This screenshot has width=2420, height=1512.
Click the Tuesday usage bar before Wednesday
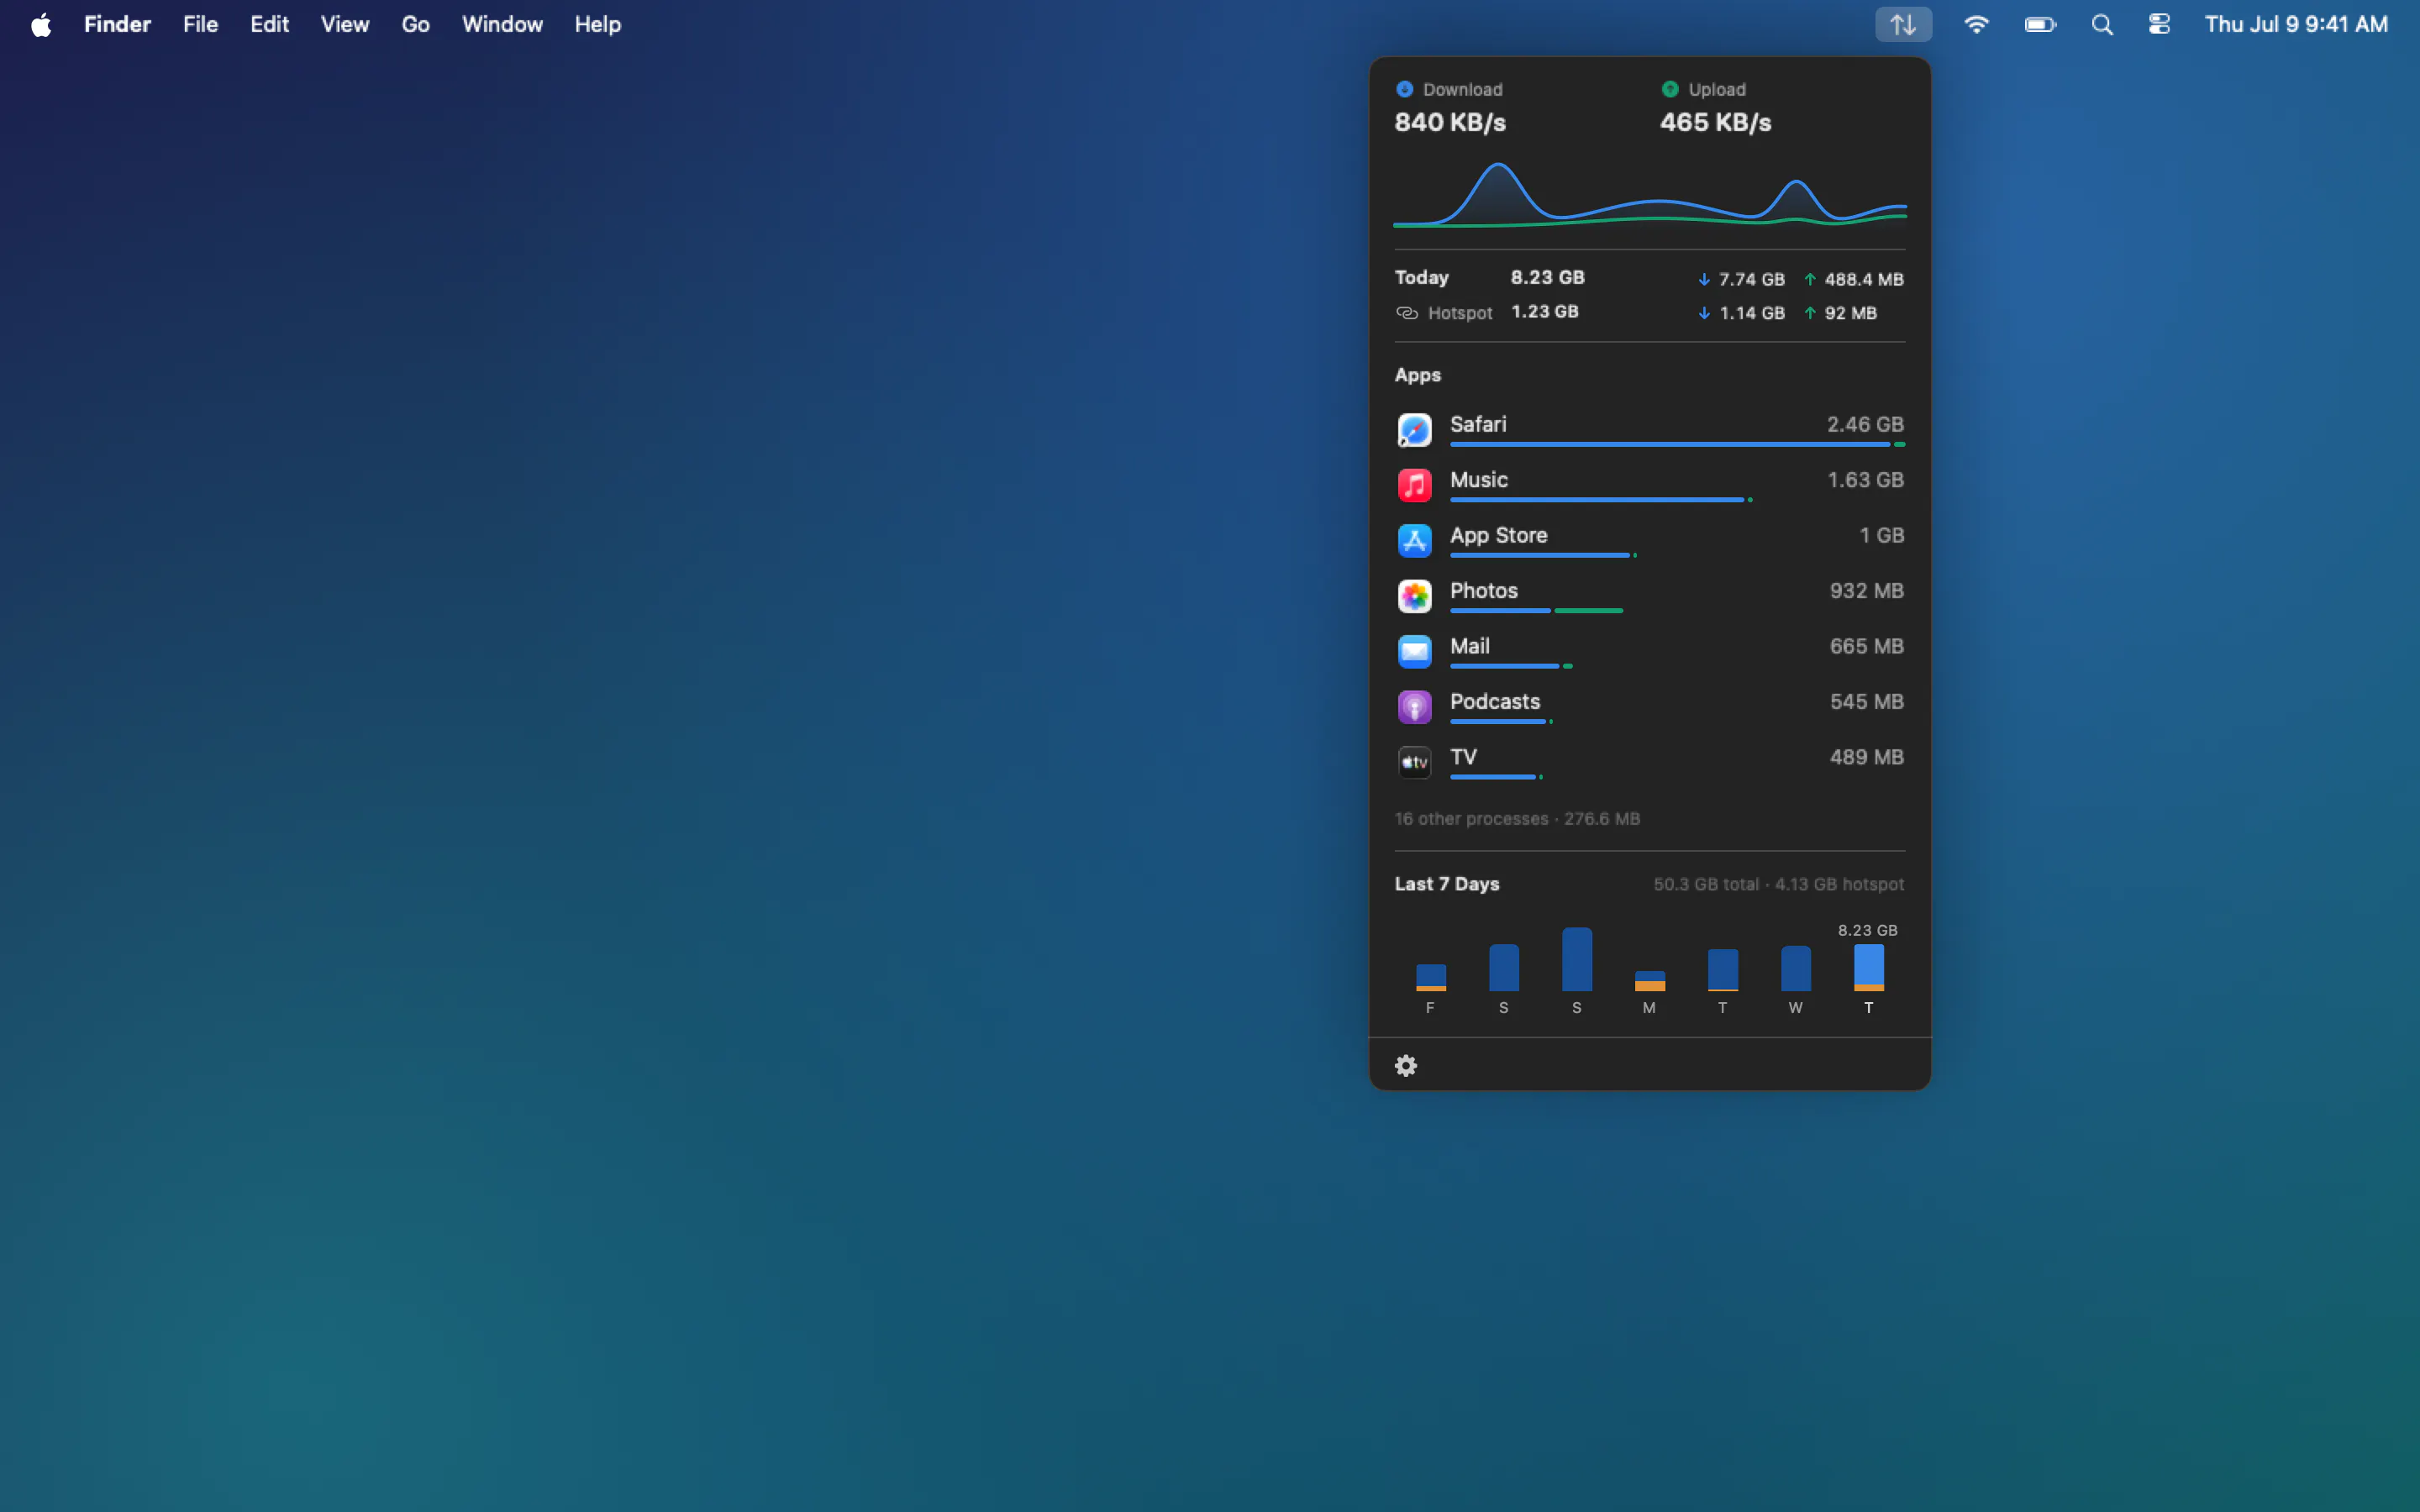click(x=1722, y=970)
